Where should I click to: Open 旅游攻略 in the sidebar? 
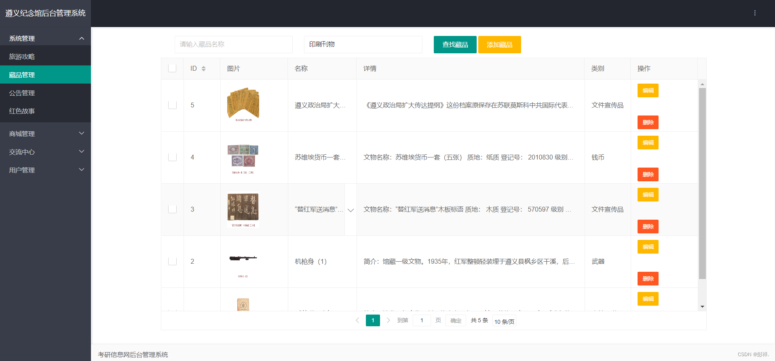pyautogui.click(x=45, y=57)
